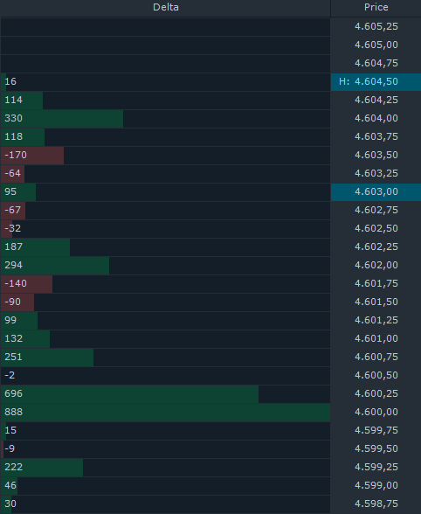
Task: Click the delta bar labeled 187
Action: [36, 247]
